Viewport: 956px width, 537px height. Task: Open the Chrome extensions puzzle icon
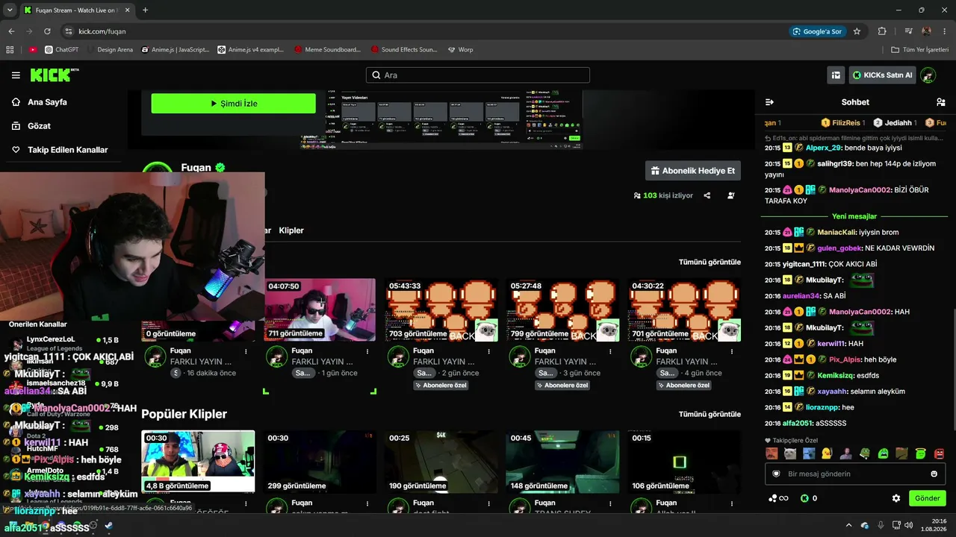882,31
